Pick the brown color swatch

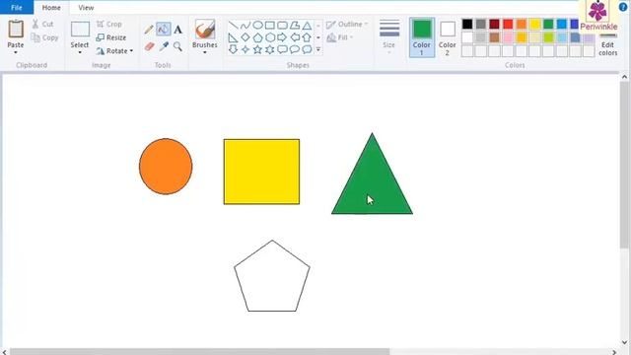click(x=494, y=37)
